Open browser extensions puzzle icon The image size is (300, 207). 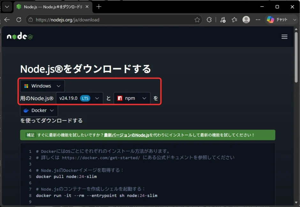(x=209, y=20)
